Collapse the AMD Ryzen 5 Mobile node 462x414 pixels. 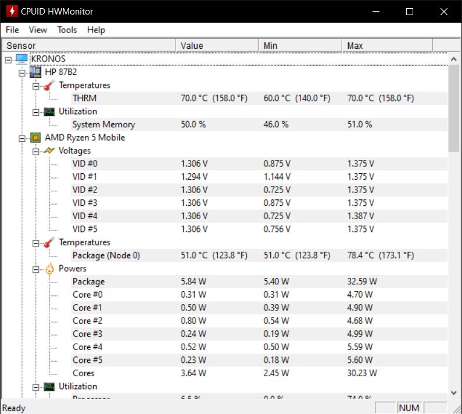[22, 138]
